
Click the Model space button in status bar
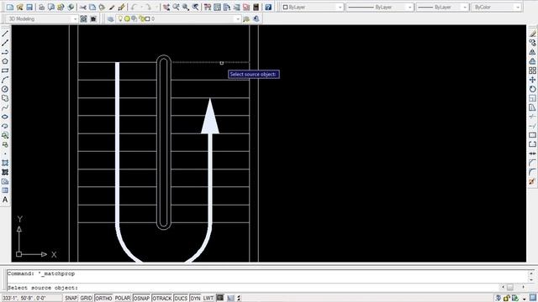(x=220, y=299)
